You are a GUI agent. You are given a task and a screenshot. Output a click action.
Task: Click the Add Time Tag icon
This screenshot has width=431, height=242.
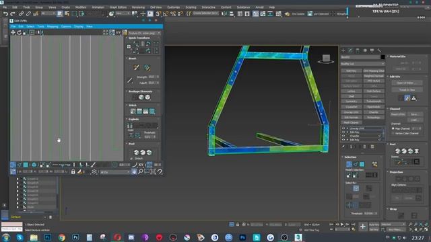tap(301, 230)
